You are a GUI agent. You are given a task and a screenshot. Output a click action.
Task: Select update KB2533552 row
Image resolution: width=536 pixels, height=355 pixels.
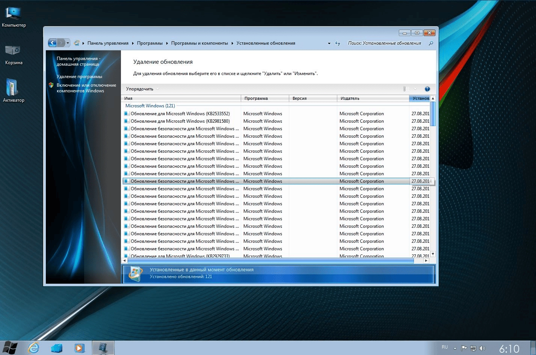click(276, 114)
